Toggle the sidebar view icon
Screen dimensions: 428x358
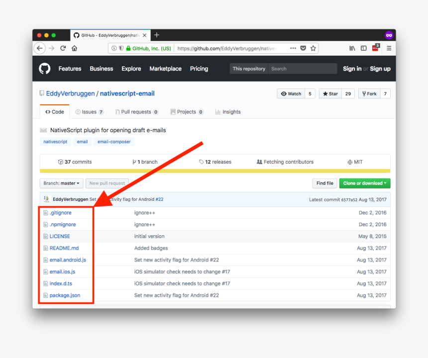(x=364, y=48)
